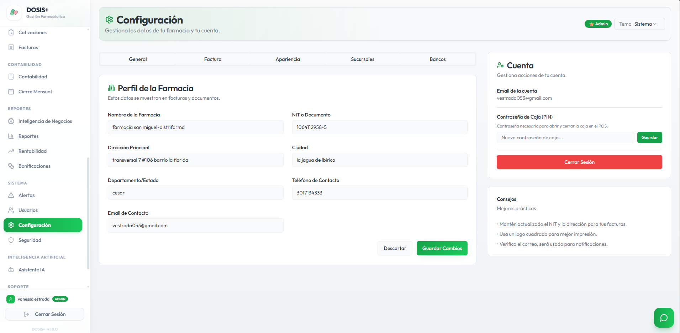Click the Rentabilidad trend icon
680x333 pixels.
point(11,151)
